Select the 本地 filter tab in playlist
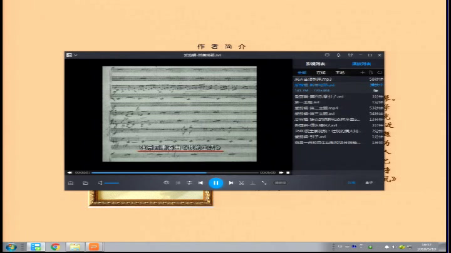 coord(340,73)
